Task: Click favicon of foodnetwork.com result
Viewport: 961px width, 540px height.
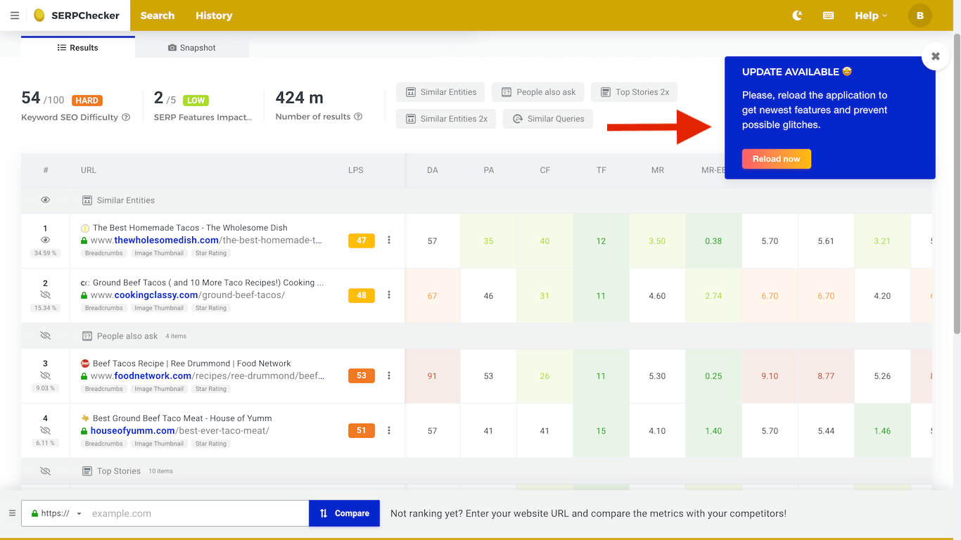Action: [85, 364]
